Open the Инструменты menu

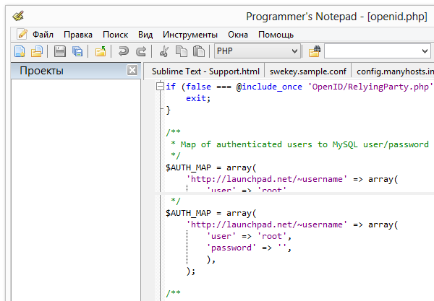pos(190,34)
